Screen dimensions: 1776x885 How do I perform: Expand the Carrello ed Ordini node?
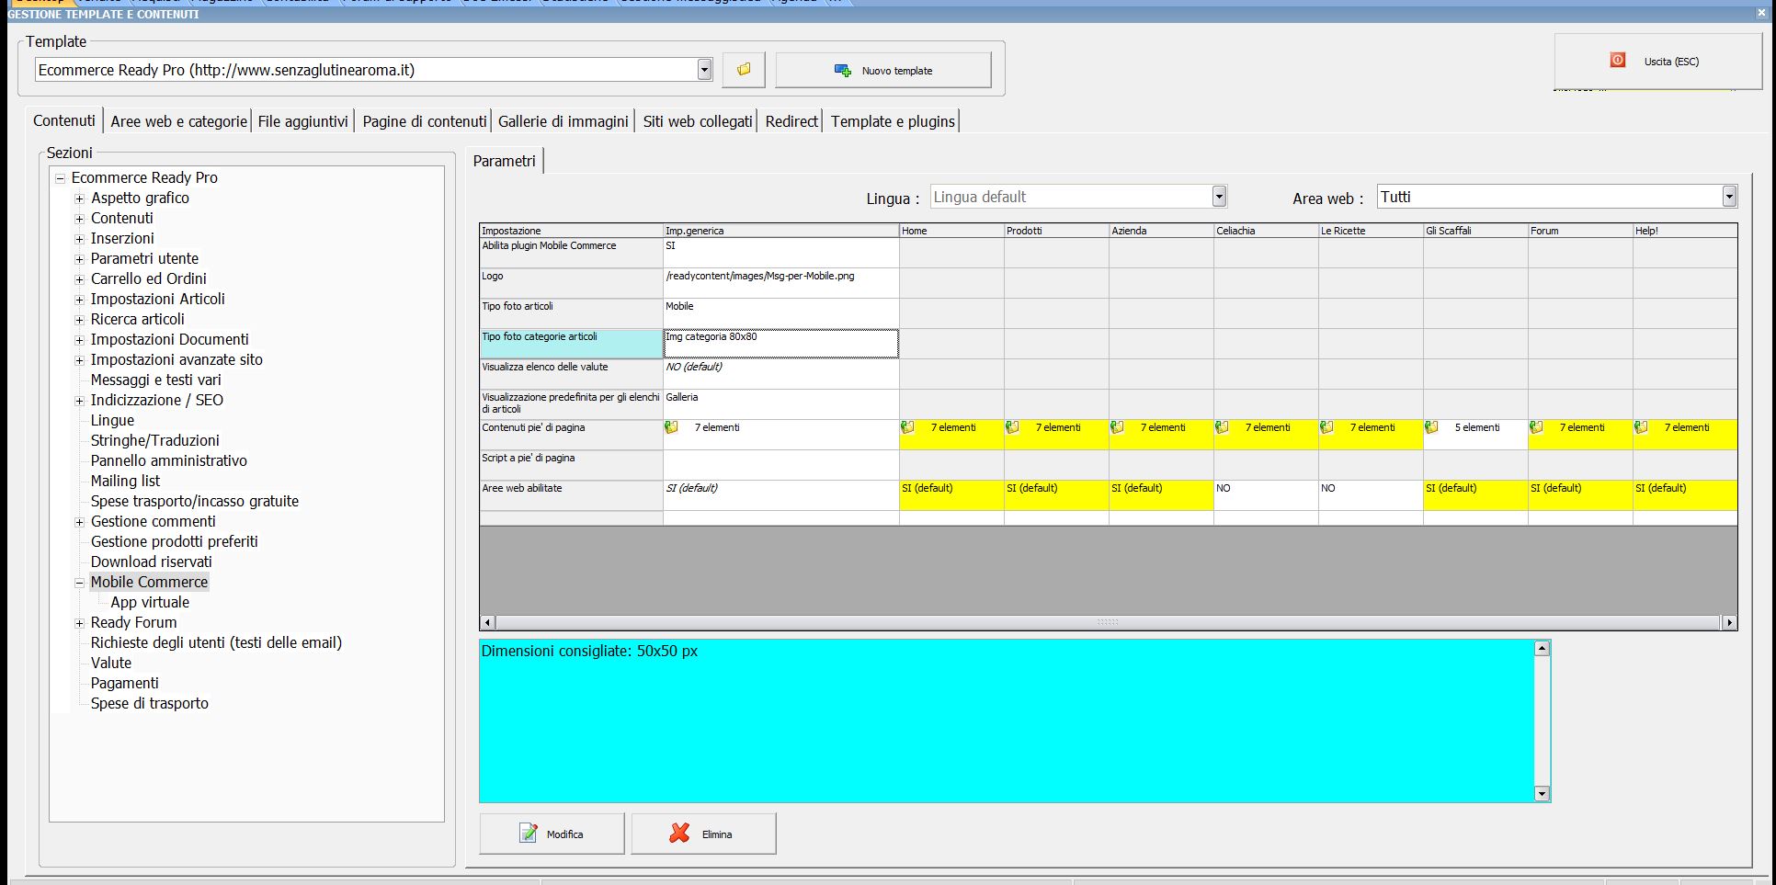coord(79,279)
